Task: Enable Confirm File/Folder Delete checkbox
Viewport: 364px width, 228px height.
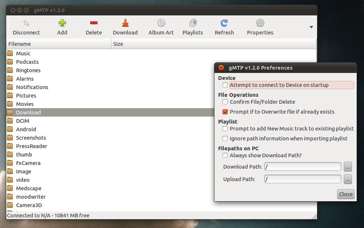Action: 225,102
